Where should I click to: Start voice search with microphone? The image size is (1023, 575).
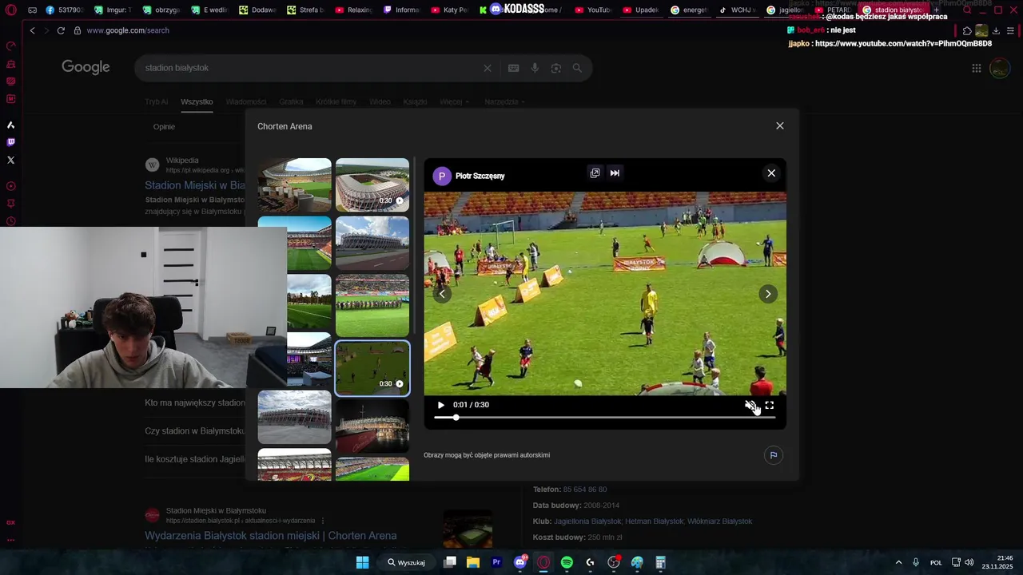click(x=535, y=68)
